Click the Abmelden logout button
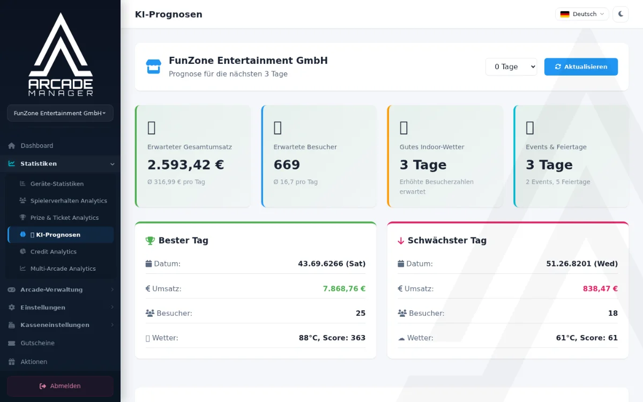Image resolution: width=643 pixels, height=402 pixels. click(60, 386)
